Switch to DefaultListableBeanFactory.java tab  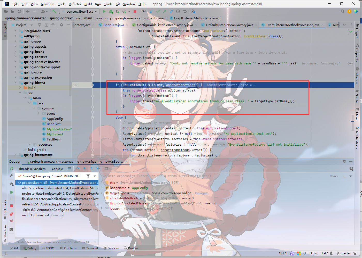pyautogui.click(x=229, y=25)
